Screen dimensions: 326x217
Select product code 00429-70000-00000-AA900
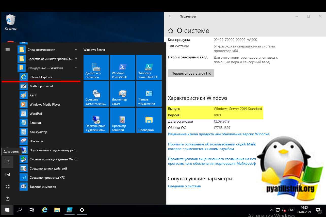(x=235, y=40)
